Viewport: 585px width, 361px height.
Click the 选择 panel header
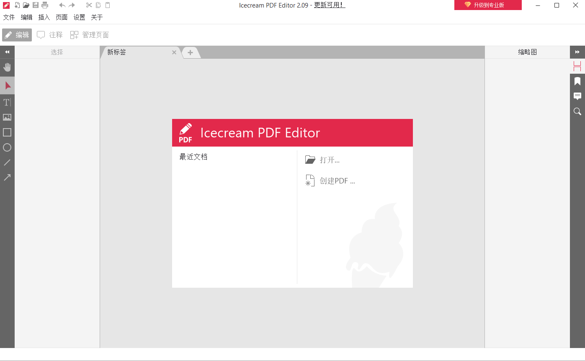click(57, 52)
